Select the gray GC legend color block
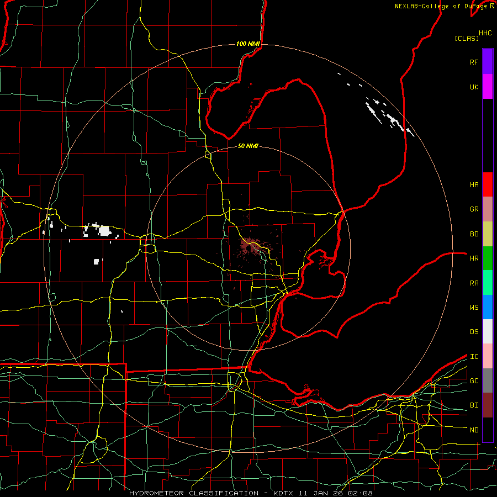Screen dimensions: 497x497 488,380
